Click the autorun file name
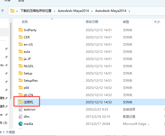165x136 pixels. coord(30,109)
